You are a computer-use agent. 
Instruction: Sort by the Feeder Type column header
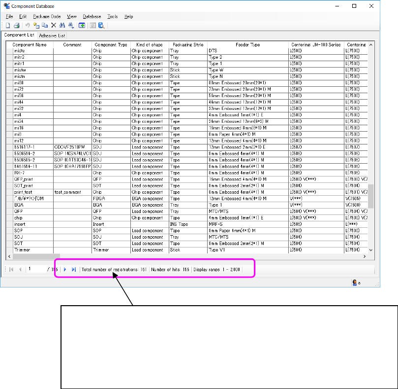click(x=248, y=44)
